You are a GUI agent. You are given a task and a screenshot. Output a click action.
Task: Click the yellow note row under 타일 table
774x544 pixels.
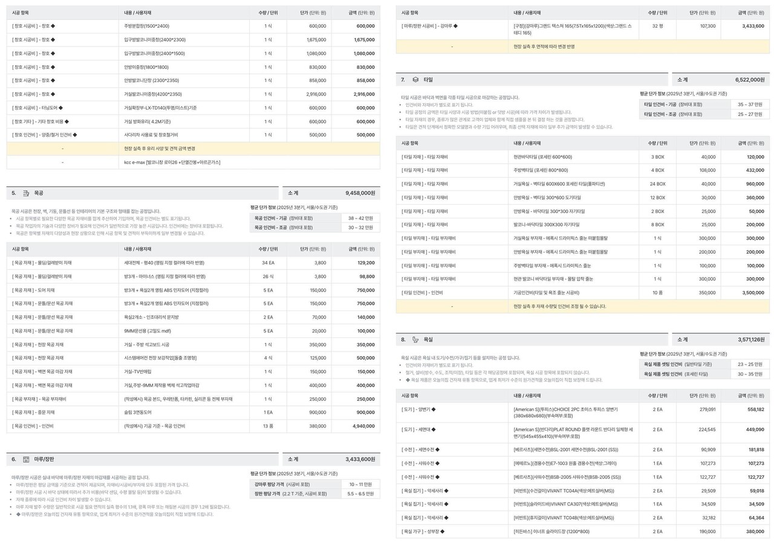[582, 307]
